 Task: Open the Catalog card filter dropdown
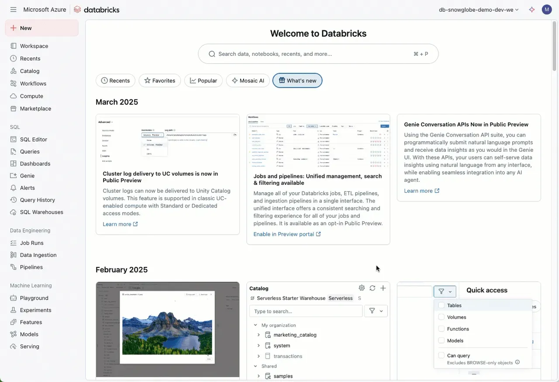(x=376, y=311)
